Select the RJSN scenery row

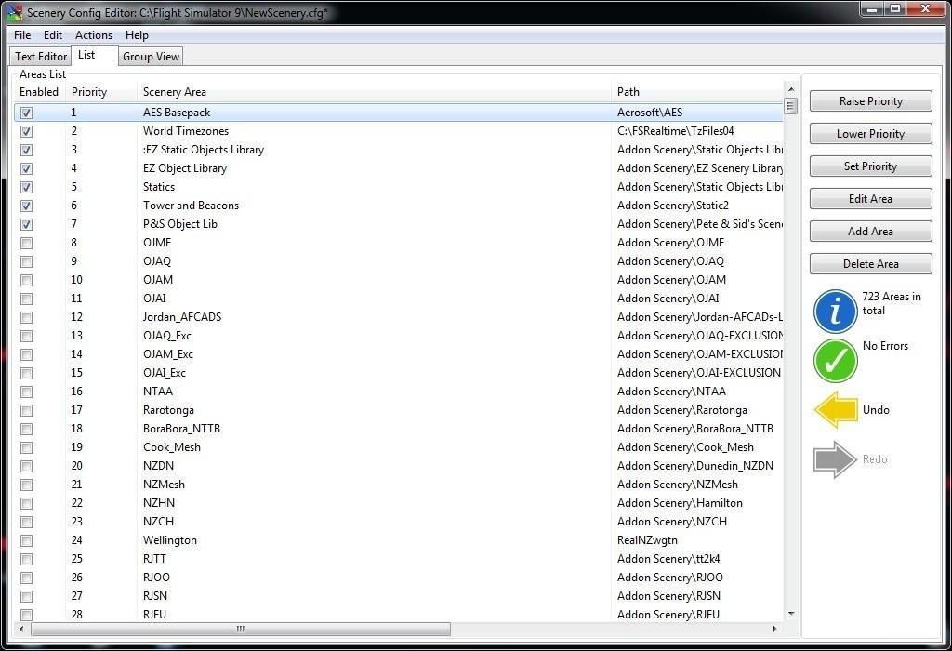[x=398, y=596]
